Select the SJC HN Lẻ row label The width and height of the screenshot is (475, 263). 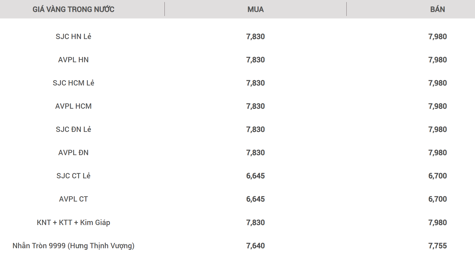click(73, 36)
